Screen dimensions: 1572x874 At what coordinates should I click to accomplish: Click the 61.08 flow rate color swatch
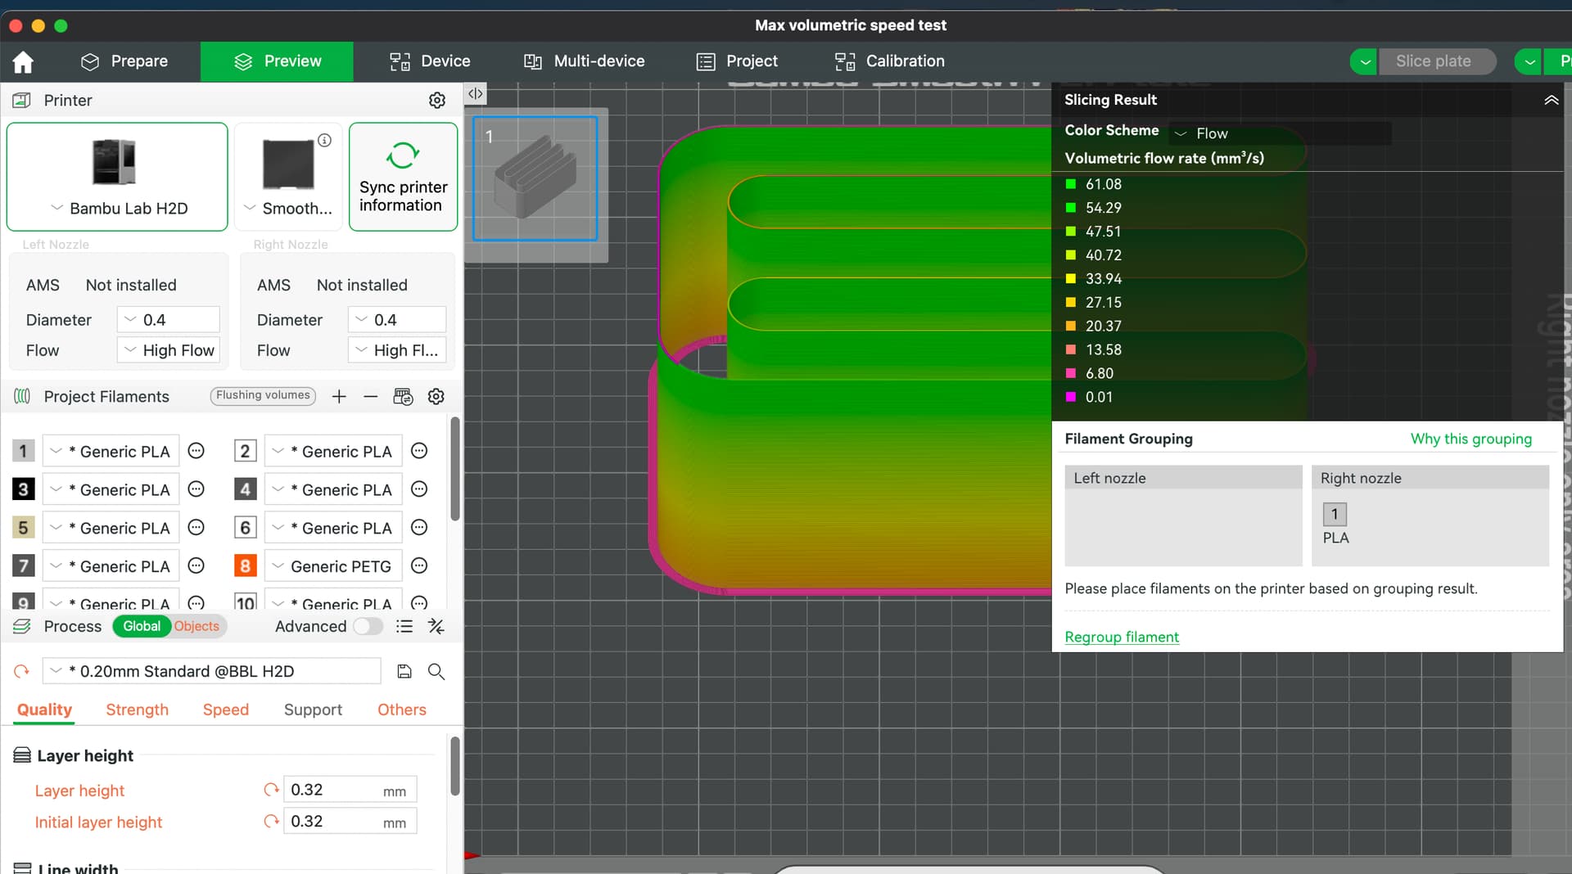click(1070, 185)
